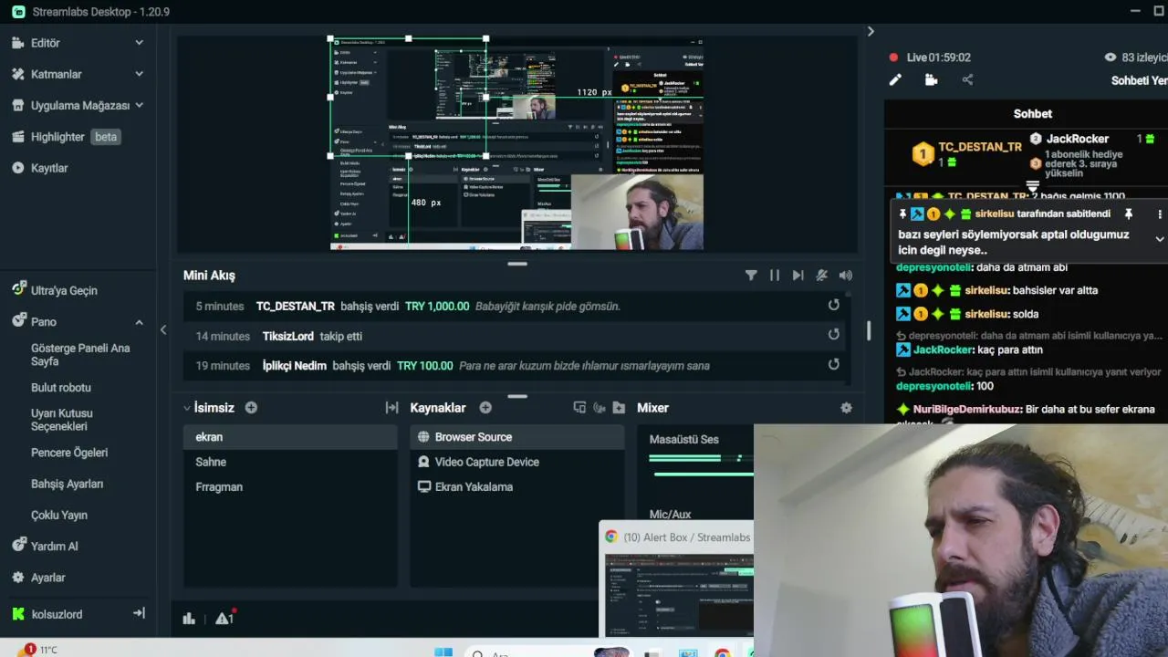Viewport: 1168px width, 657px height.
Task: Open Uyarı Kutusu Seçenekleri
Action: (x=62, y=420)
